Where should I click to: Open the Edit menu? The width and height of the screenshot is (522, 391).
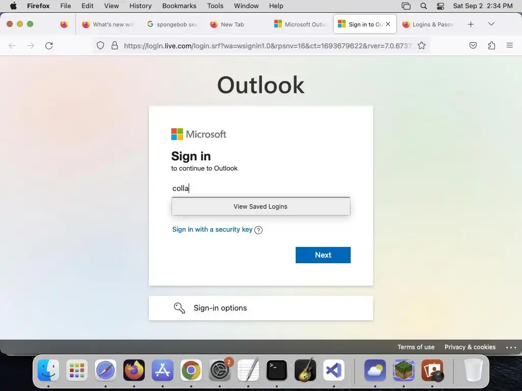[88, 6]
